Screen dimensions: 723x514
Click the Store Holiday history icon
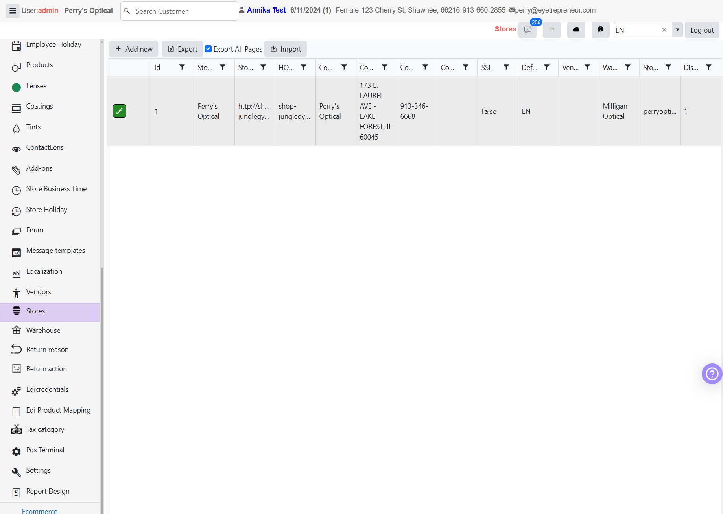pyautogui.click(x=16, y=211)
